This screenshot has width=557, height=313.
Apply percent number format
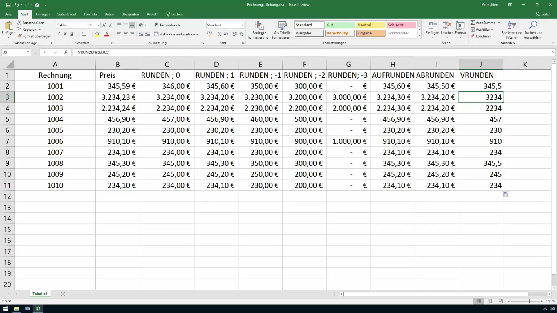click(x=220, y=34)
